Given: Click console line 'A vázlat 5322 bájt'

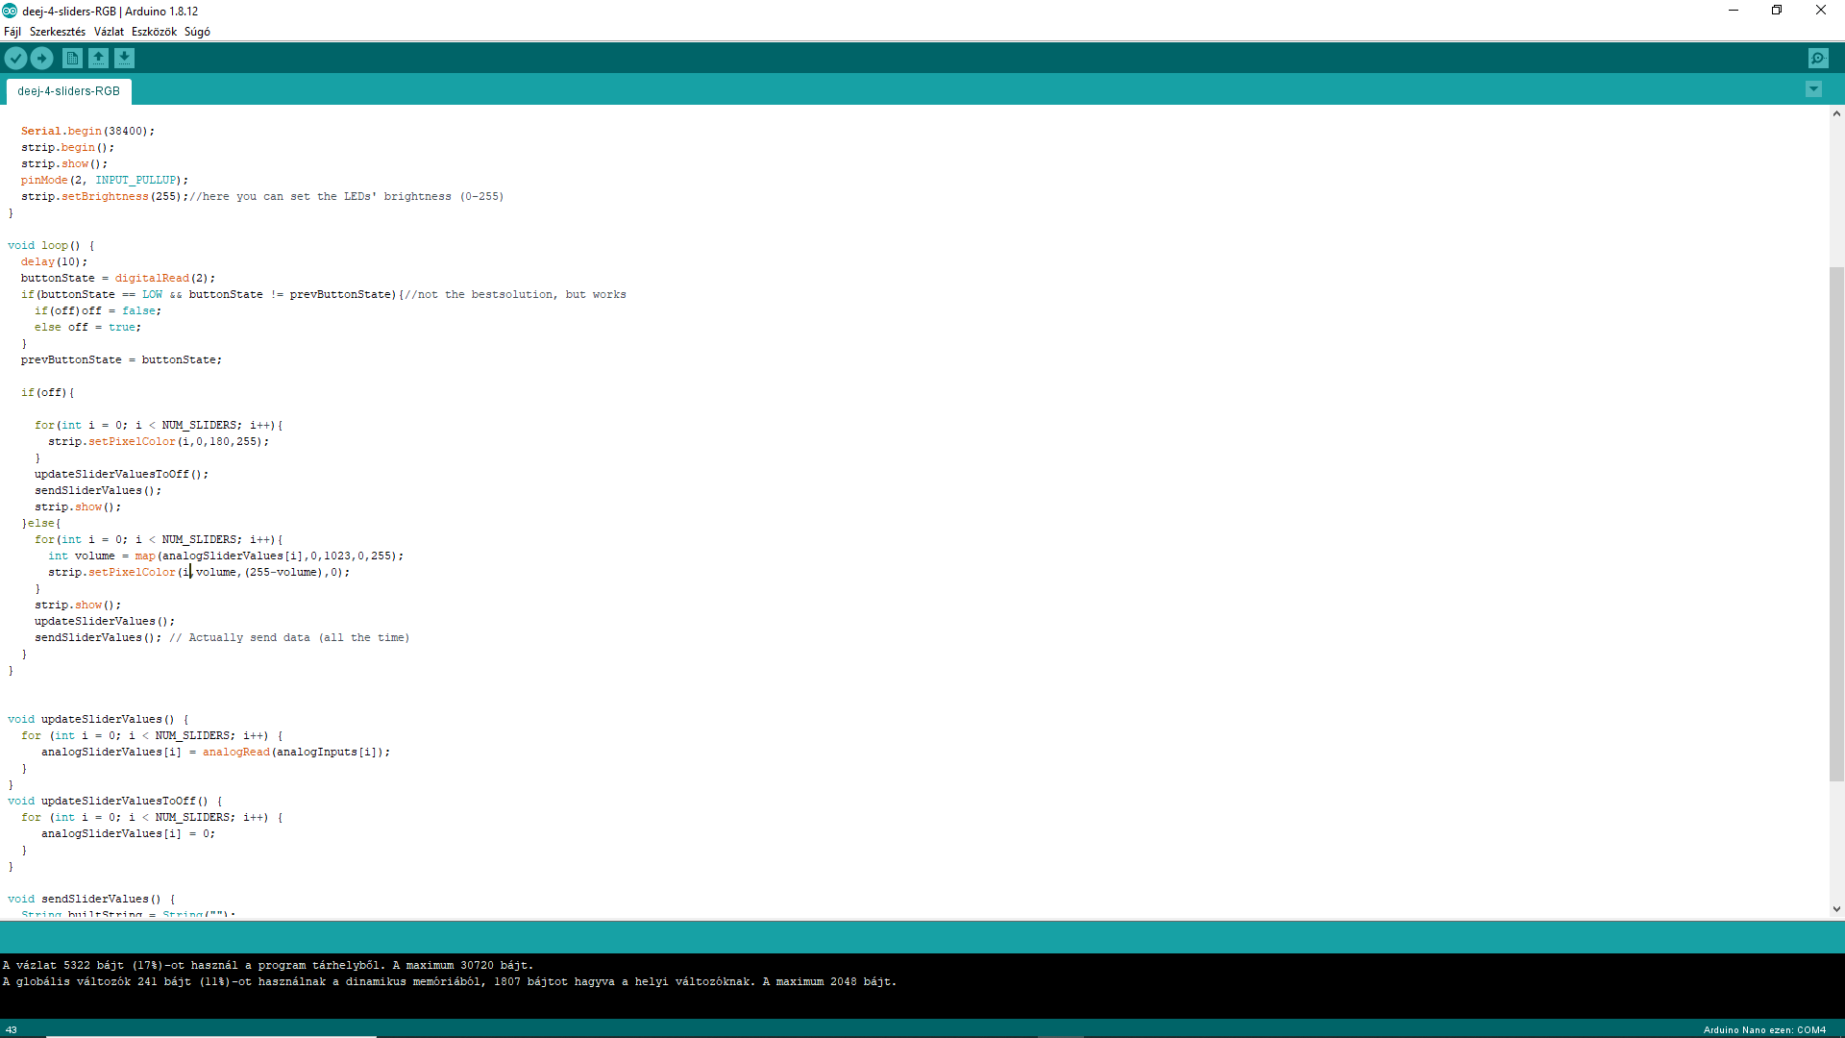Looking at the screenshot, I should point(268,965).
